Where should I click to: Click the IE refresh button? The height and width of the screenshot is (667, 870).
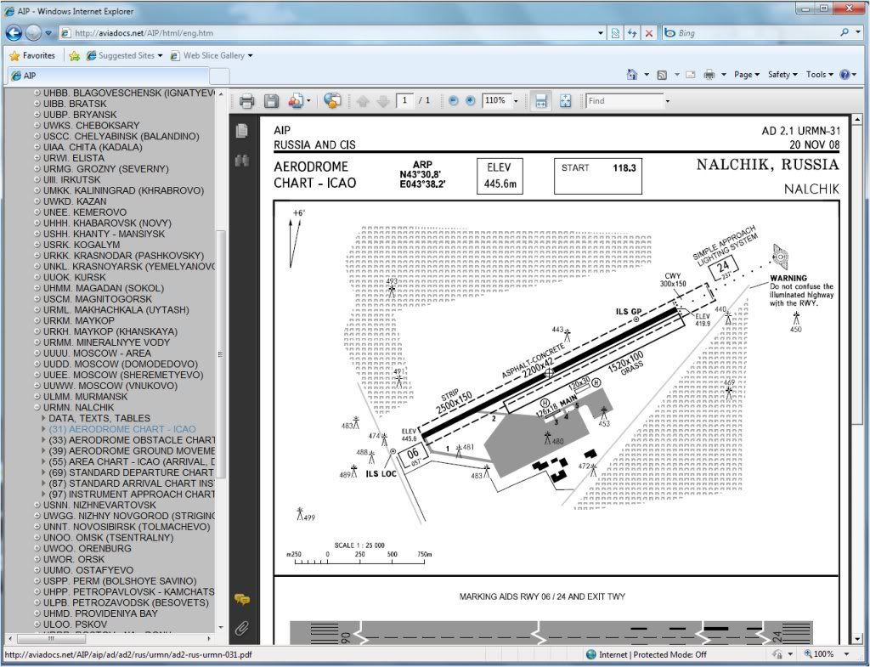point(631,33)
